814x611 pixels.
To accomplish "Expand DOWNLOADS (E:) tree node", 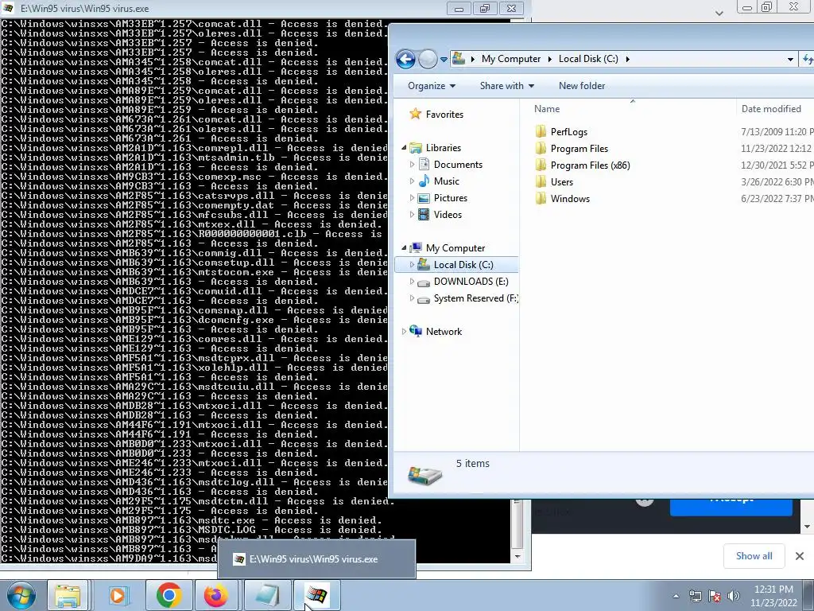I will click(x=412, y=281).
